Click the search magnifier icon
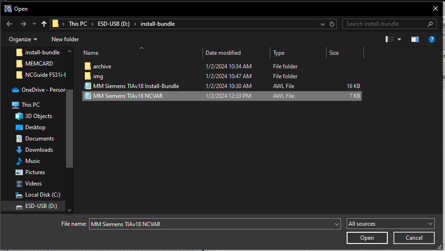 (x=430, y=24)
